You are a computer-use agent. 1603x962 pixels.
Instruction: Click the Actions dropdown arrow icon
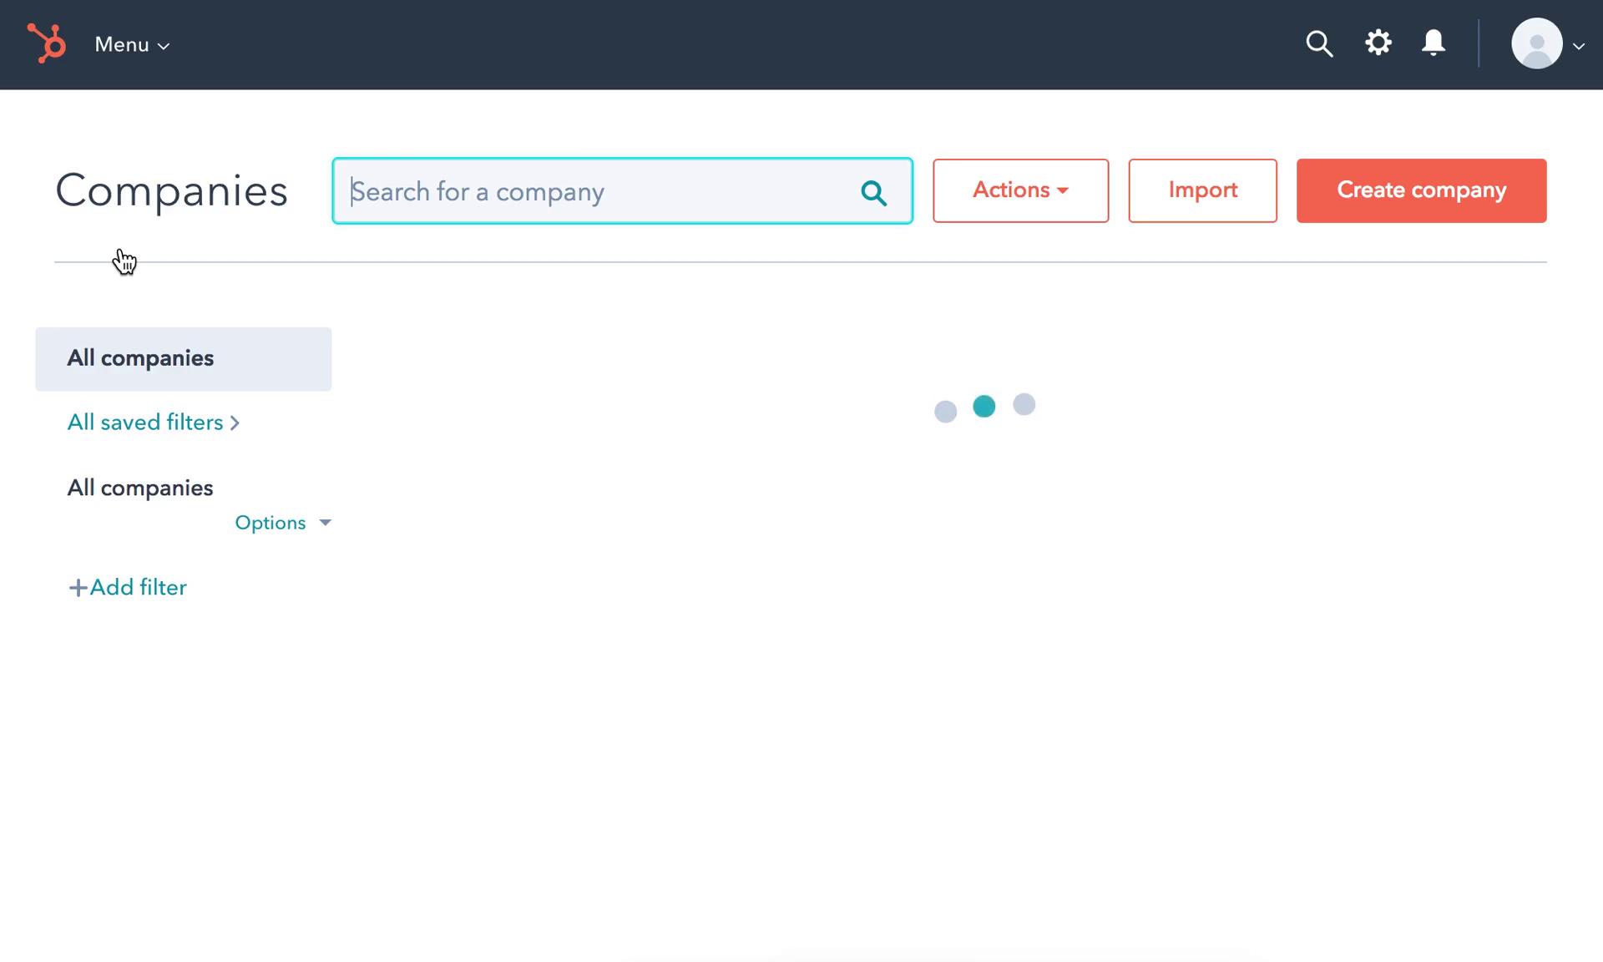coord(1064,191)
